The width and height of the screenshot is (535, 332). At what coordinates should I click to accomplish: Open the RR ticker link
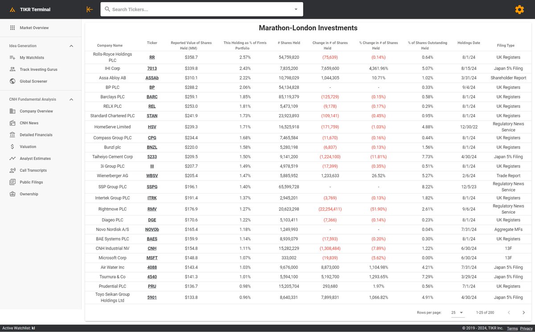click(152, 57)
